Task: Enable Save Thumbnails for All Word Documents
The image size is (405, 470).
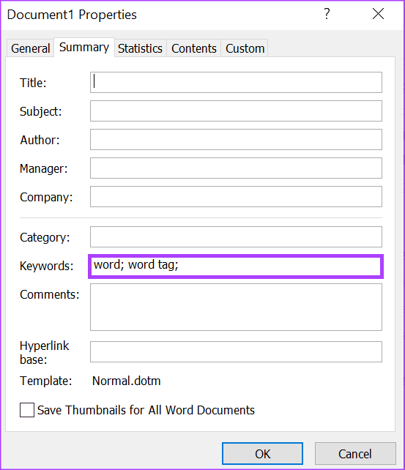Action: tap(27, 410)
